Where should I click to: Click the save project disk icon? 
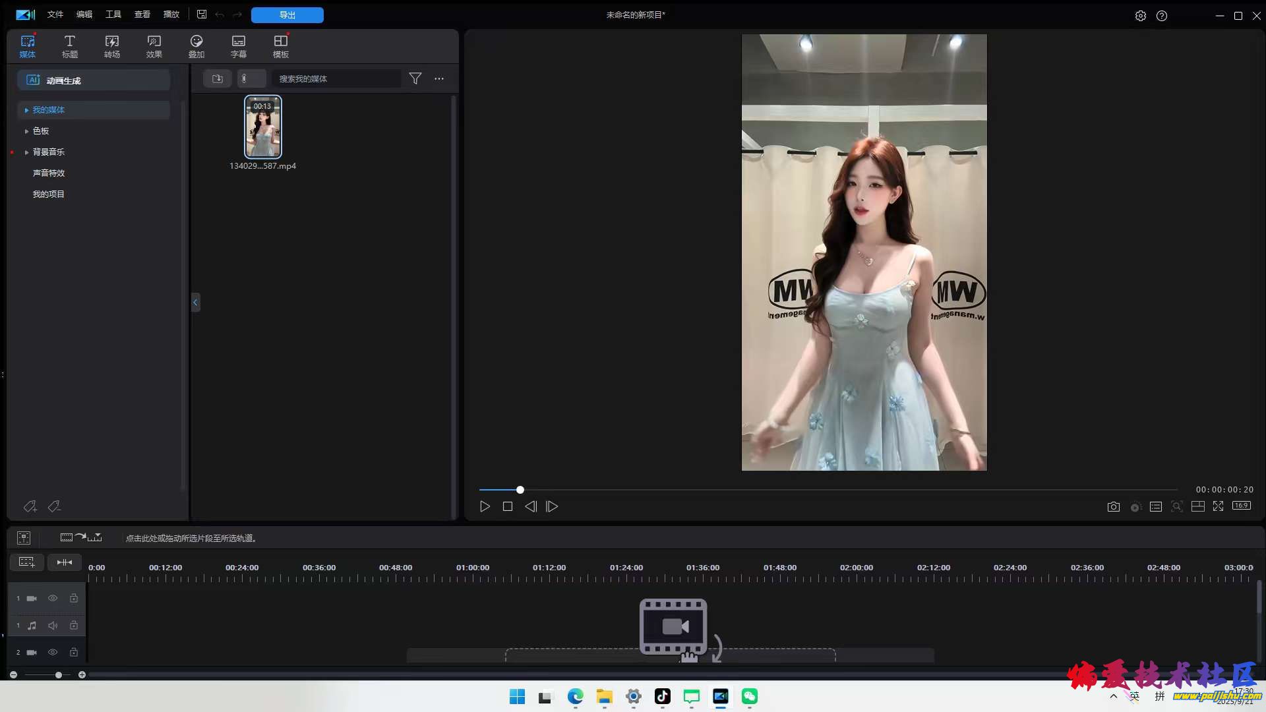[202, 15]
